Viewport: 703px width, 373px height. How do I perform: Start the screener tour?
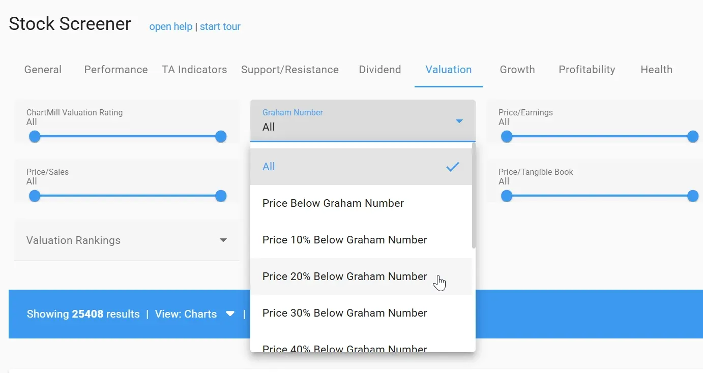[220, 26]
